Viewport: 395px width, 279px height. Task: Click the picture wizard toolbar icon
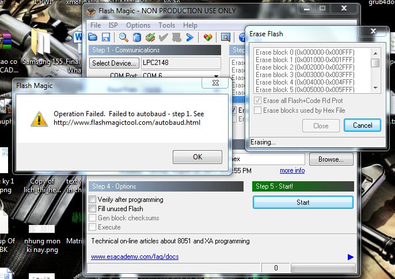[226, 37]
